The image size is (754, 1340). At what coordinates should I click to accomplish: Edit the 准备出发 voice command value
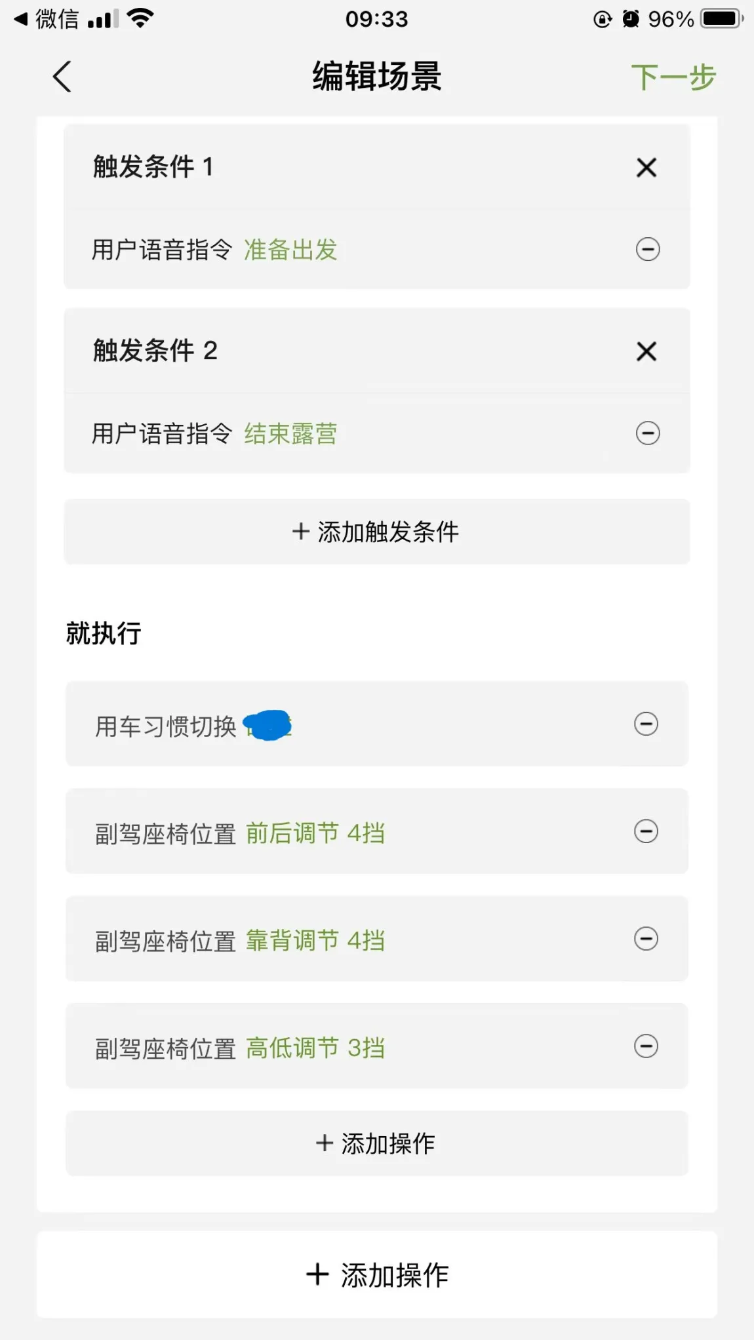[x=290, y=250]
